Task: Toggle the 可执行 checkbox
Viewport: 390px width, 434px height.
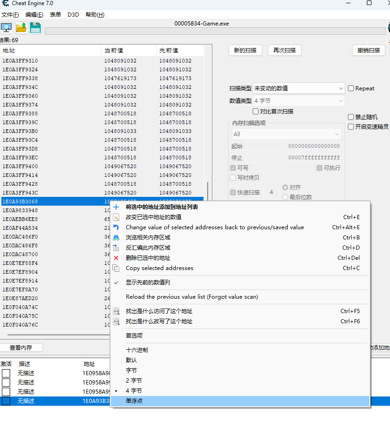Action: pyautogui.click(x=320, y=168)
